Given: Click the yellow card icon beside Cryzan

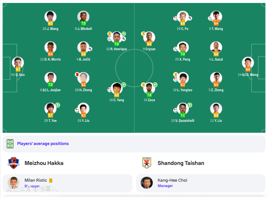Looking at the screenshot, I should click(143, 33).
